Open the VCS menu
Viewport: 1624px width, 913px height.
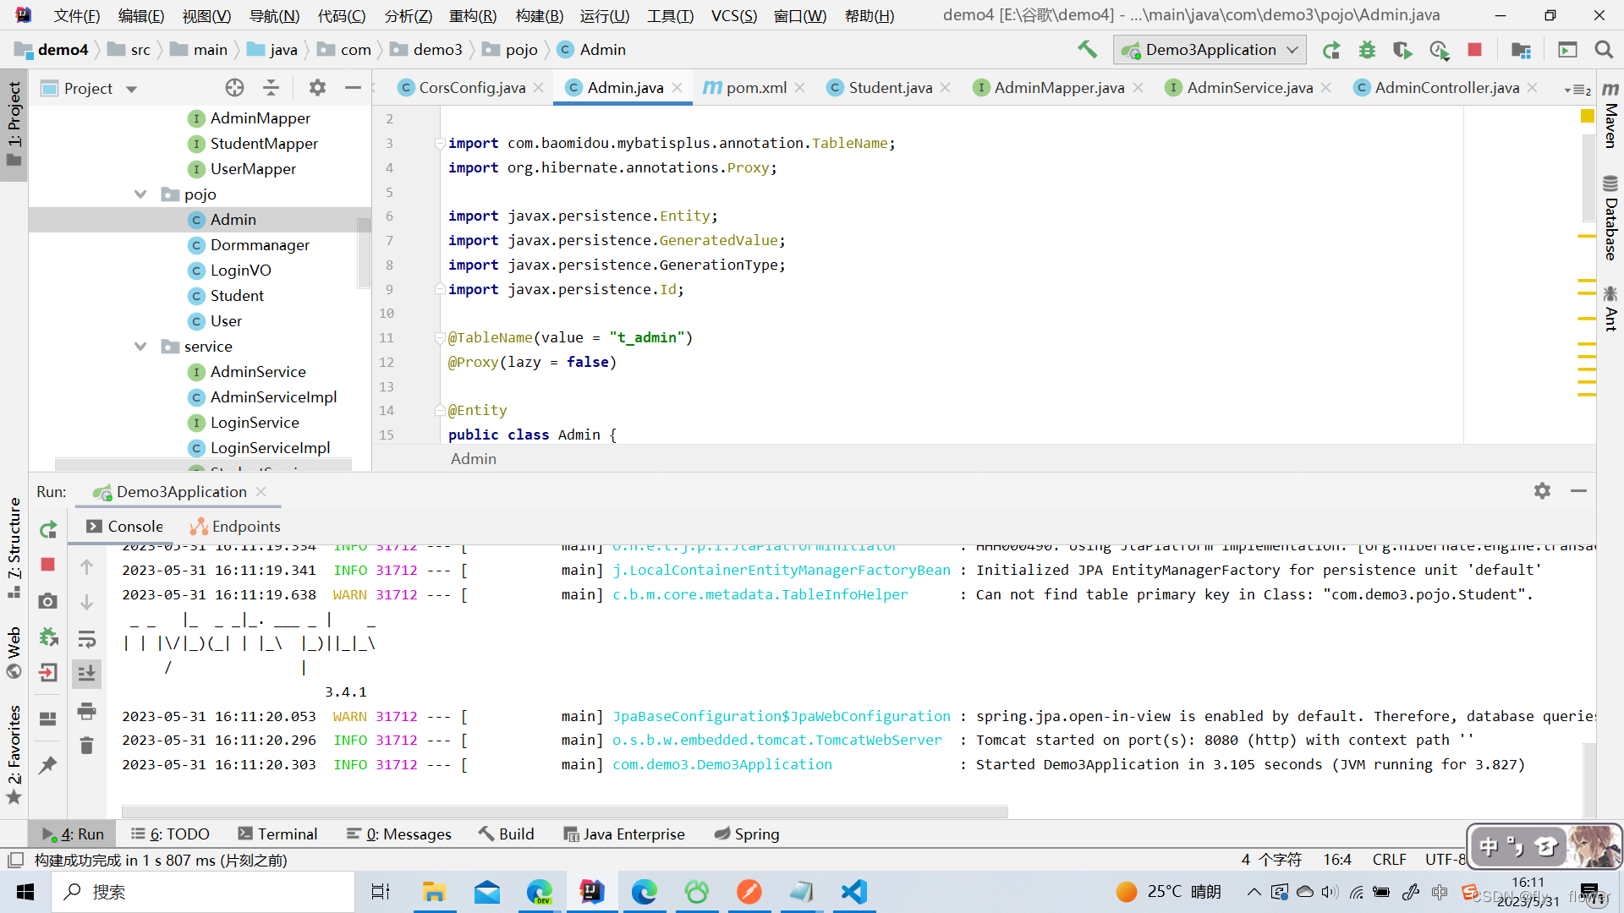tap(732, 15)
